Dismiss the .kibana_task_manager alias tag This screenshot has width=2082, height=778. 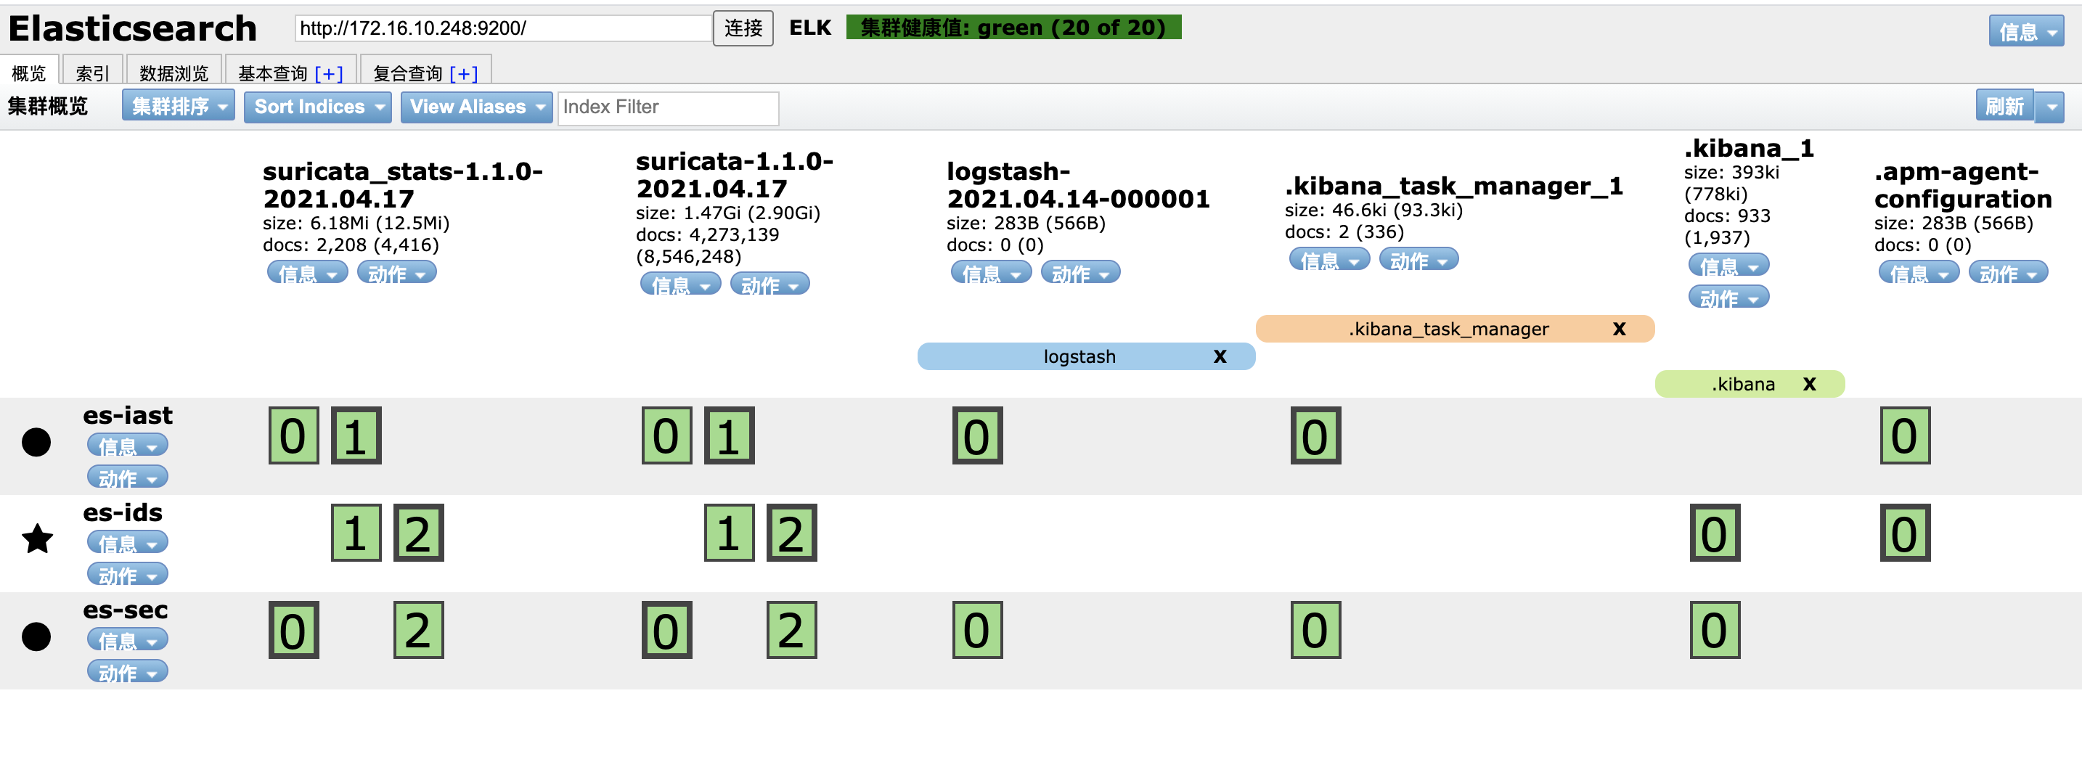[x=1619, y=329]
